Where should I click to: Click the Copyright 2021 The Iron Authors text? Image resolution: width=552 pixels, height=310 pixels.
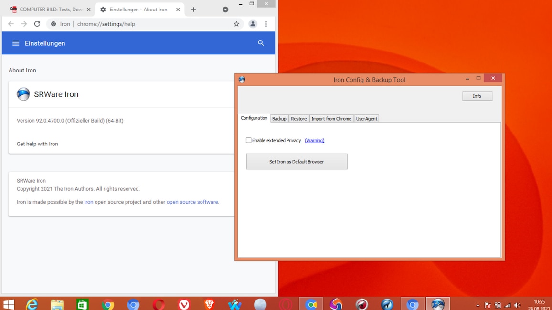[78, 189]
